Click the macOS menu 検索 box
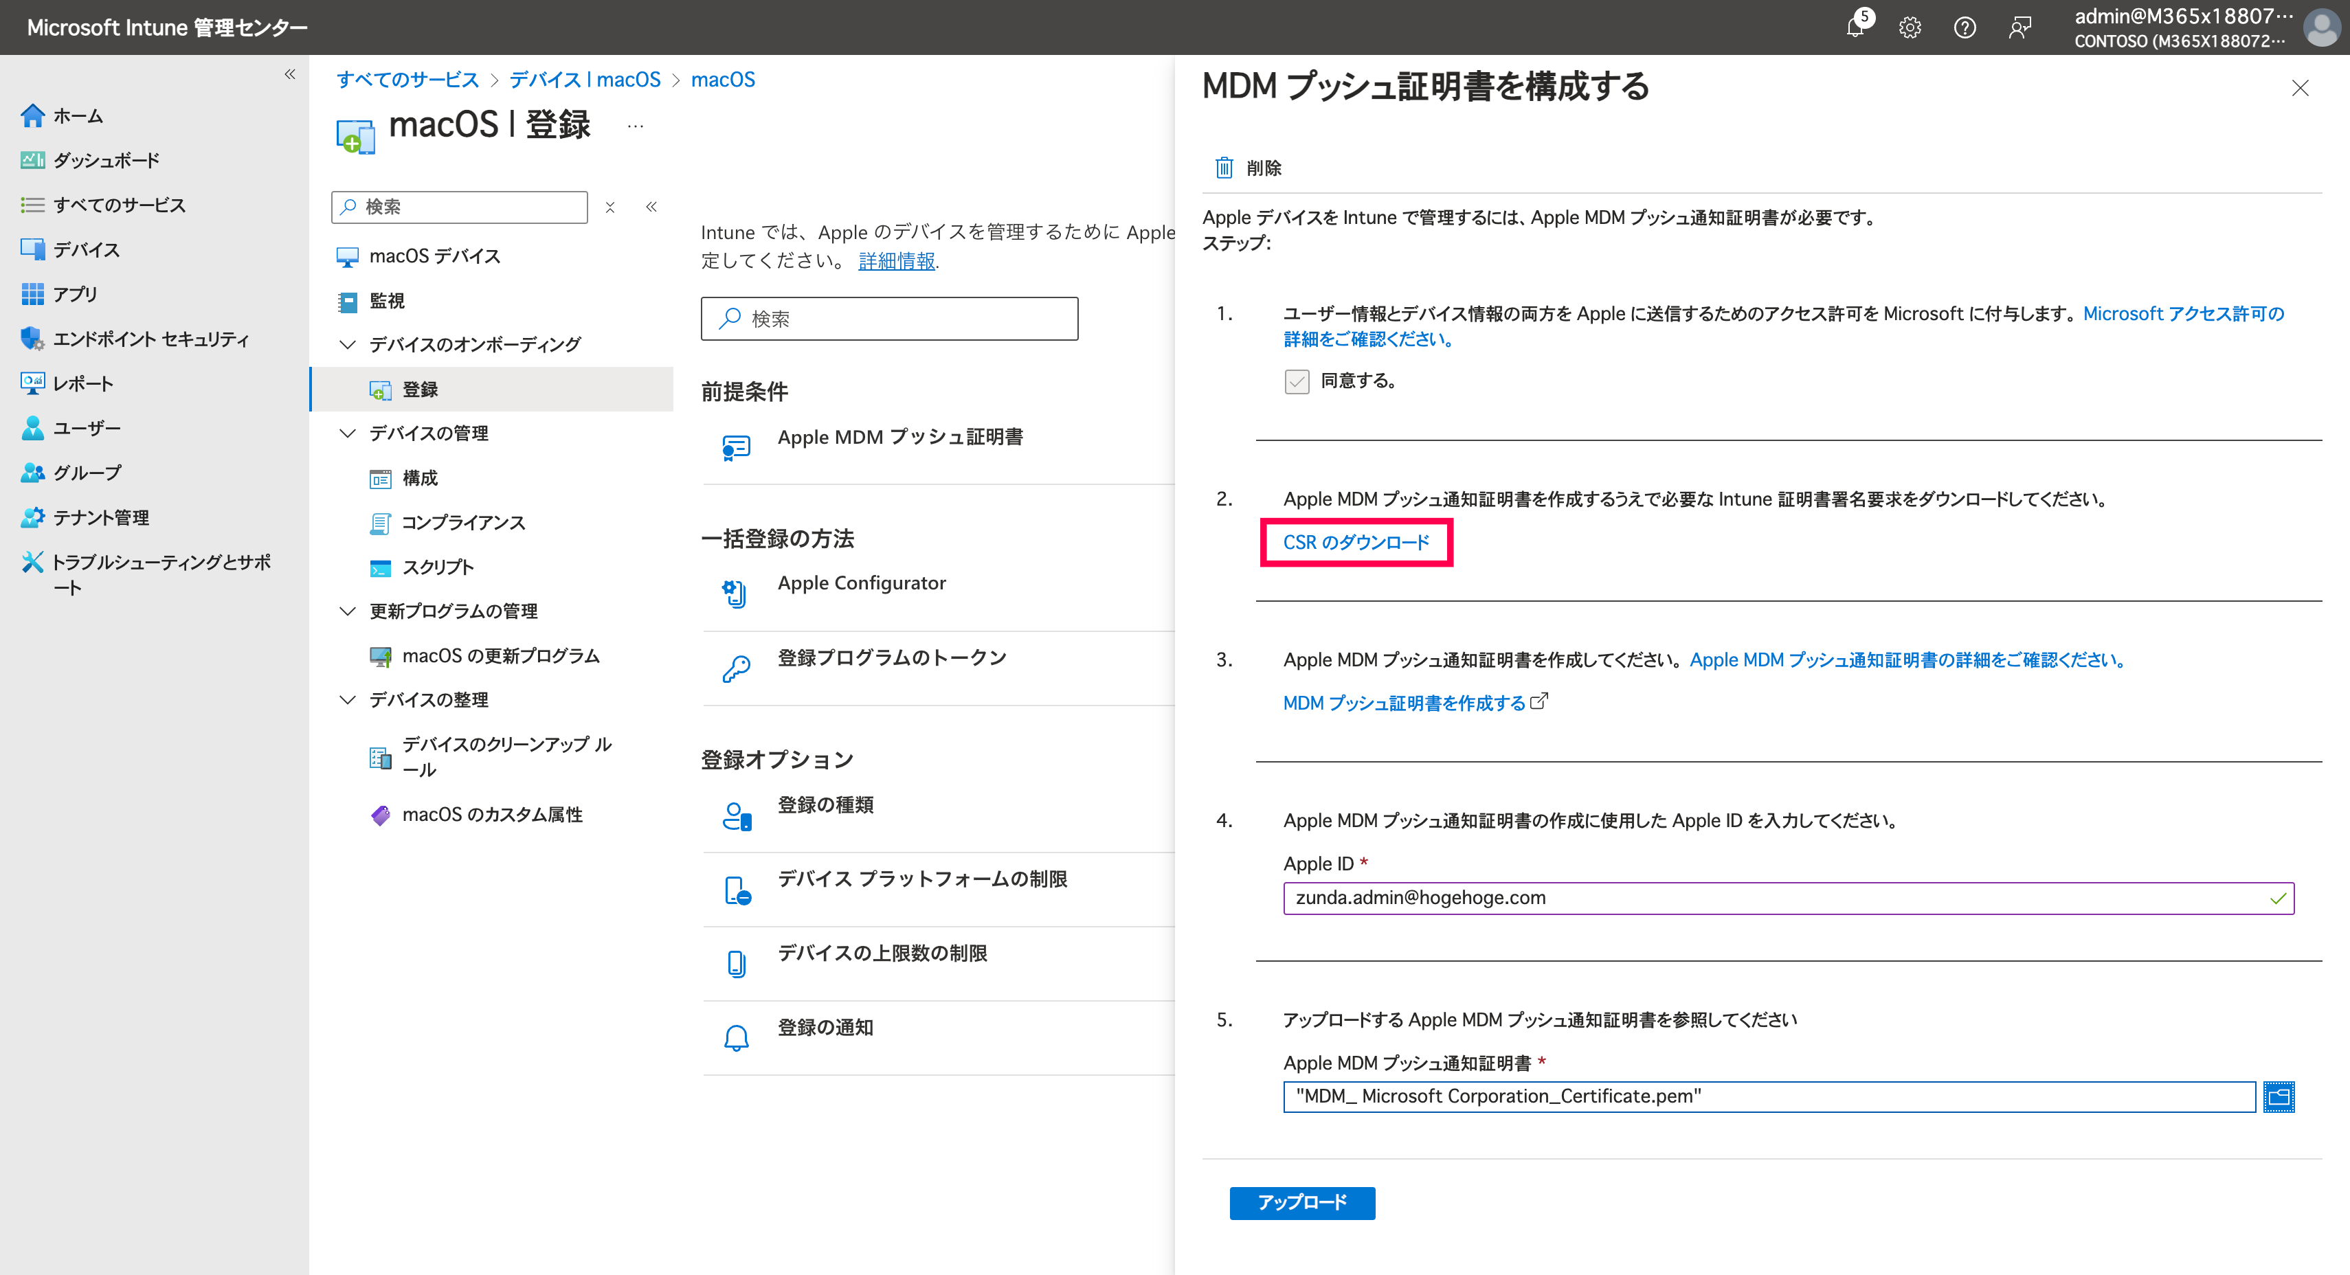2350x1275 pixels. click(460, 207)
